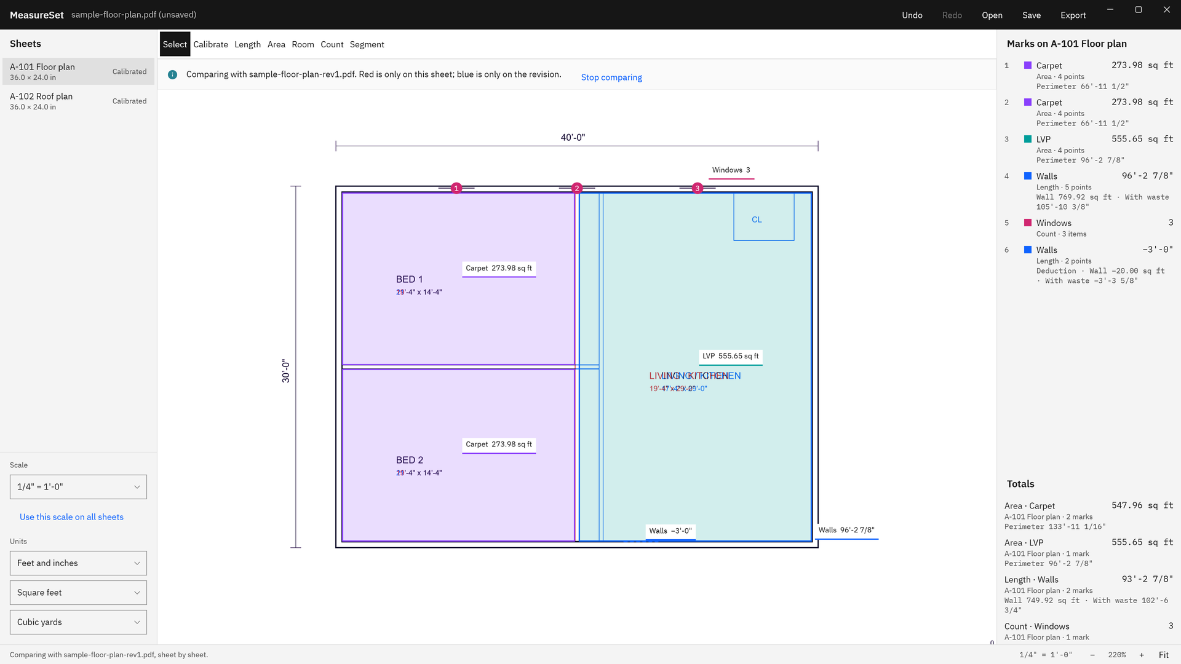Click the Area · LVP totals row
This screenshot has height=664, width=1181.
tap(1089, 553)
